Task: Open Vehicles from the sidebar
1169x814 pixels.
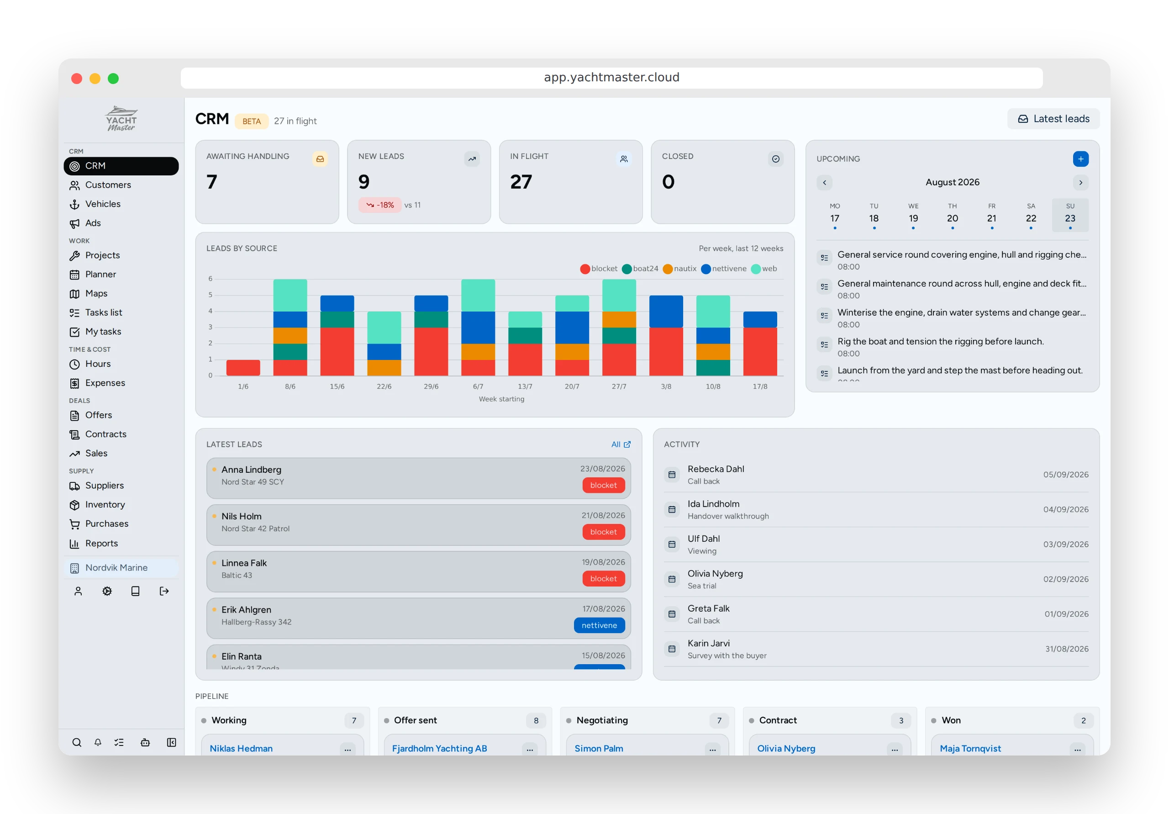Action: pyautogui.click(x=121, y=204)
